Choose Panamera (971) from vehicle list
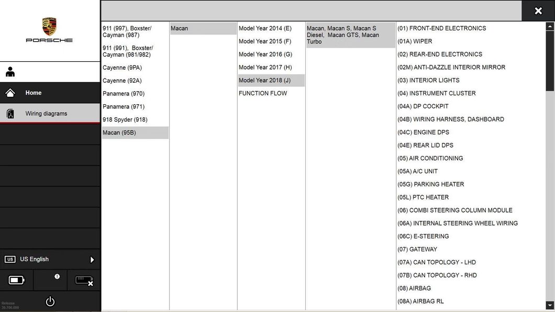Viewport: 555px width, 312px height. 123,107
